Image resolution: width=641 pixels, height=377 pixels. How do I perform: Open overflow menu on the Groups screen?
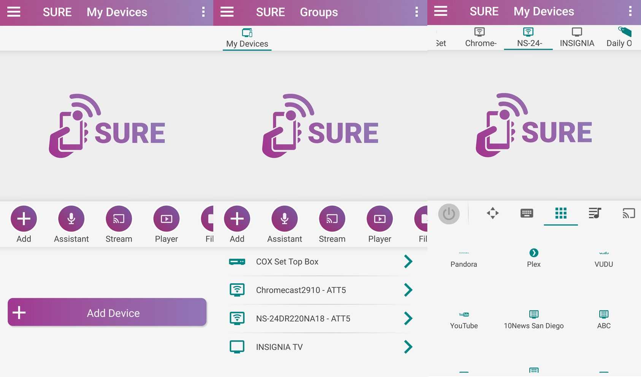pyautogui.click(x=417, y=12)
